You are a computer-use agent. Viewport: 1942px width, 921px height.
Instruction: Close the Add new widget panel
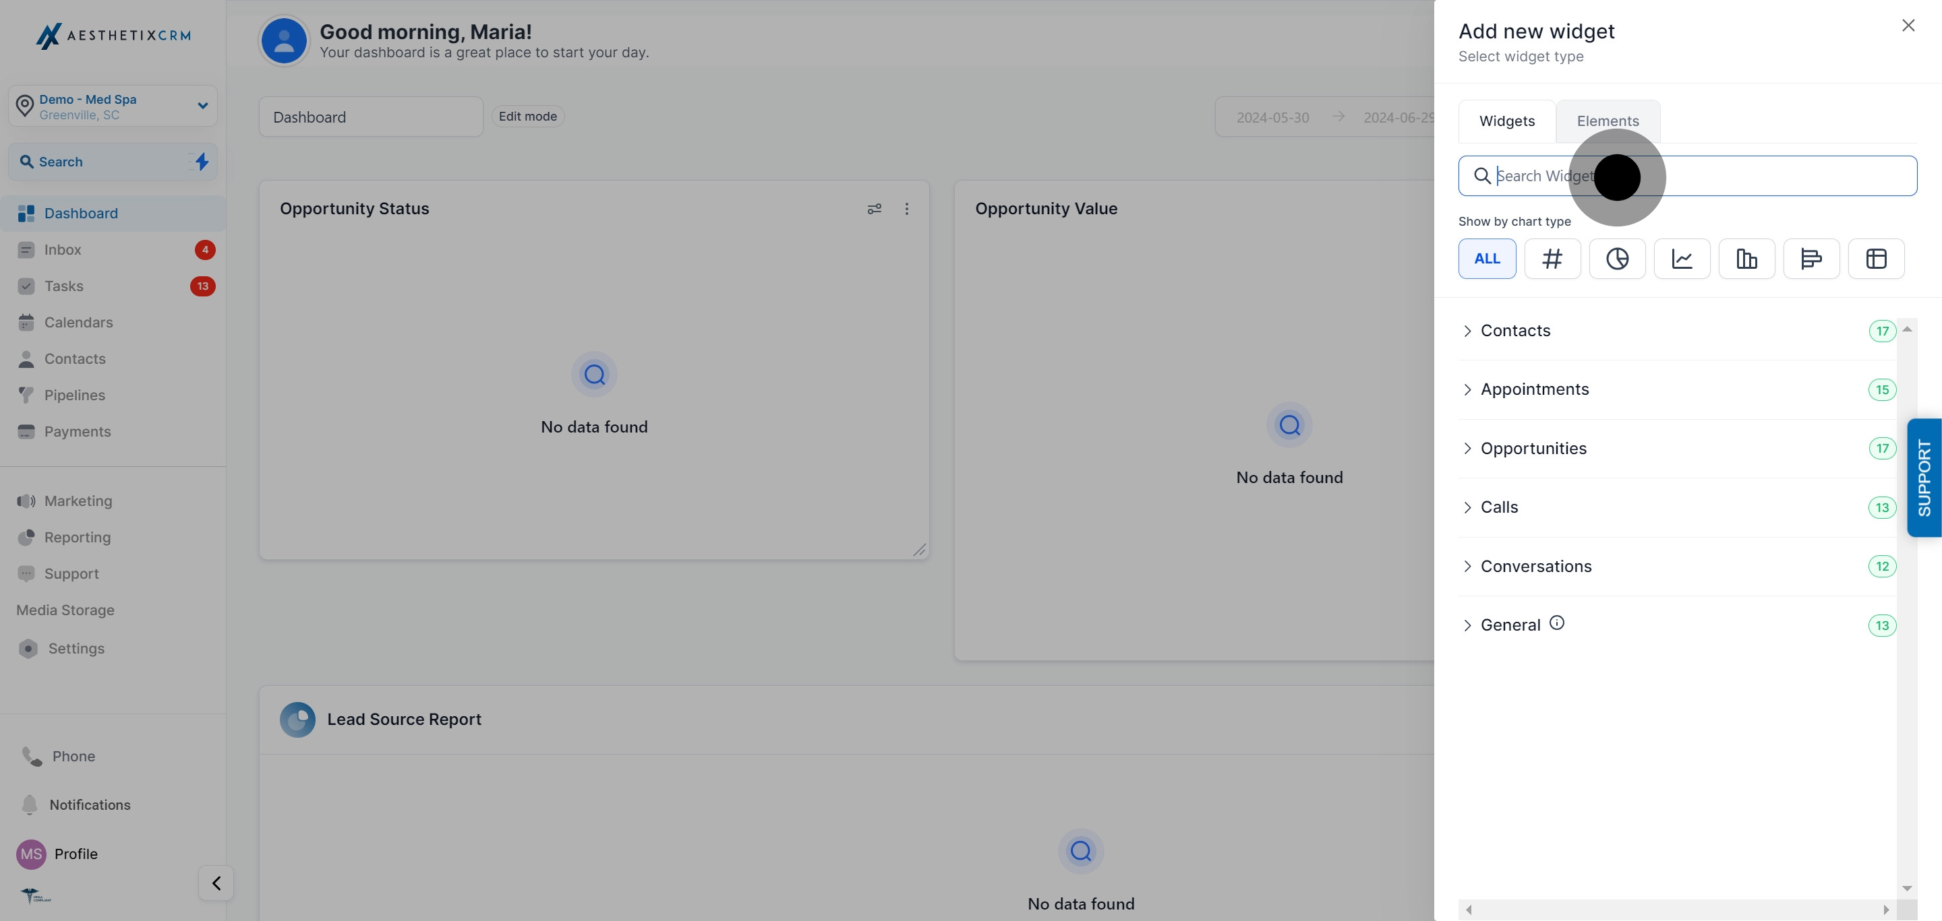pyautogui.click(x=1908, y=26)
